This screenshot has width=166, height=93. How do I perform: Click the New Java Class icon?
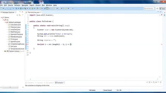point(32,9)
